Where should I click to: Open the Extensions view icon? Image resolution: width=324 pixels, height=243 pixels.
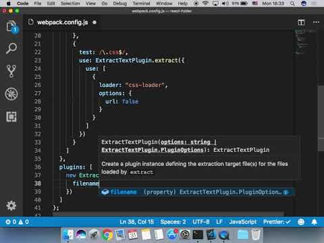[x=11, y=117]
